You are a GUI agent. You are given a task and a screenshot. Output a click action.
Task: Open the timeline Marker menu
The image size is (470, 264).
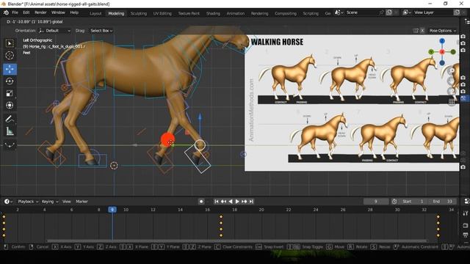(x=82, y=202)
